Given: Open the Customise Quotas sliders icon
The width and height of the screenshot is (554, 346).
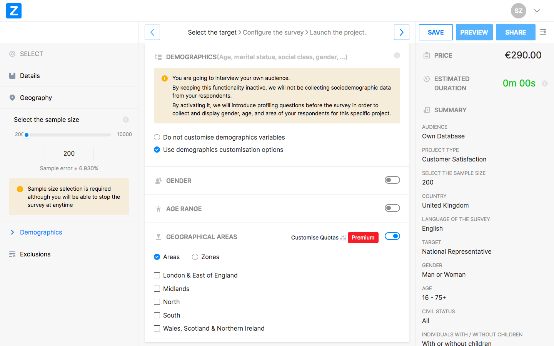Looking at the screenshot, I should click(x=342, y=237).
